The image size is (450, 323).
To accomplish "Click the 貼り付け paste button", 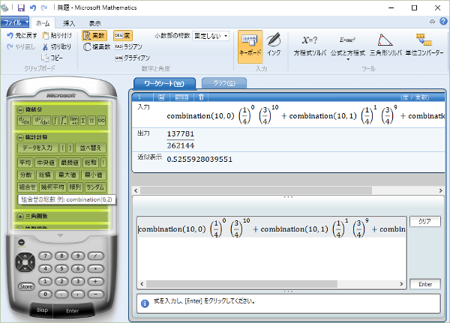I will [x=57, y=35].
